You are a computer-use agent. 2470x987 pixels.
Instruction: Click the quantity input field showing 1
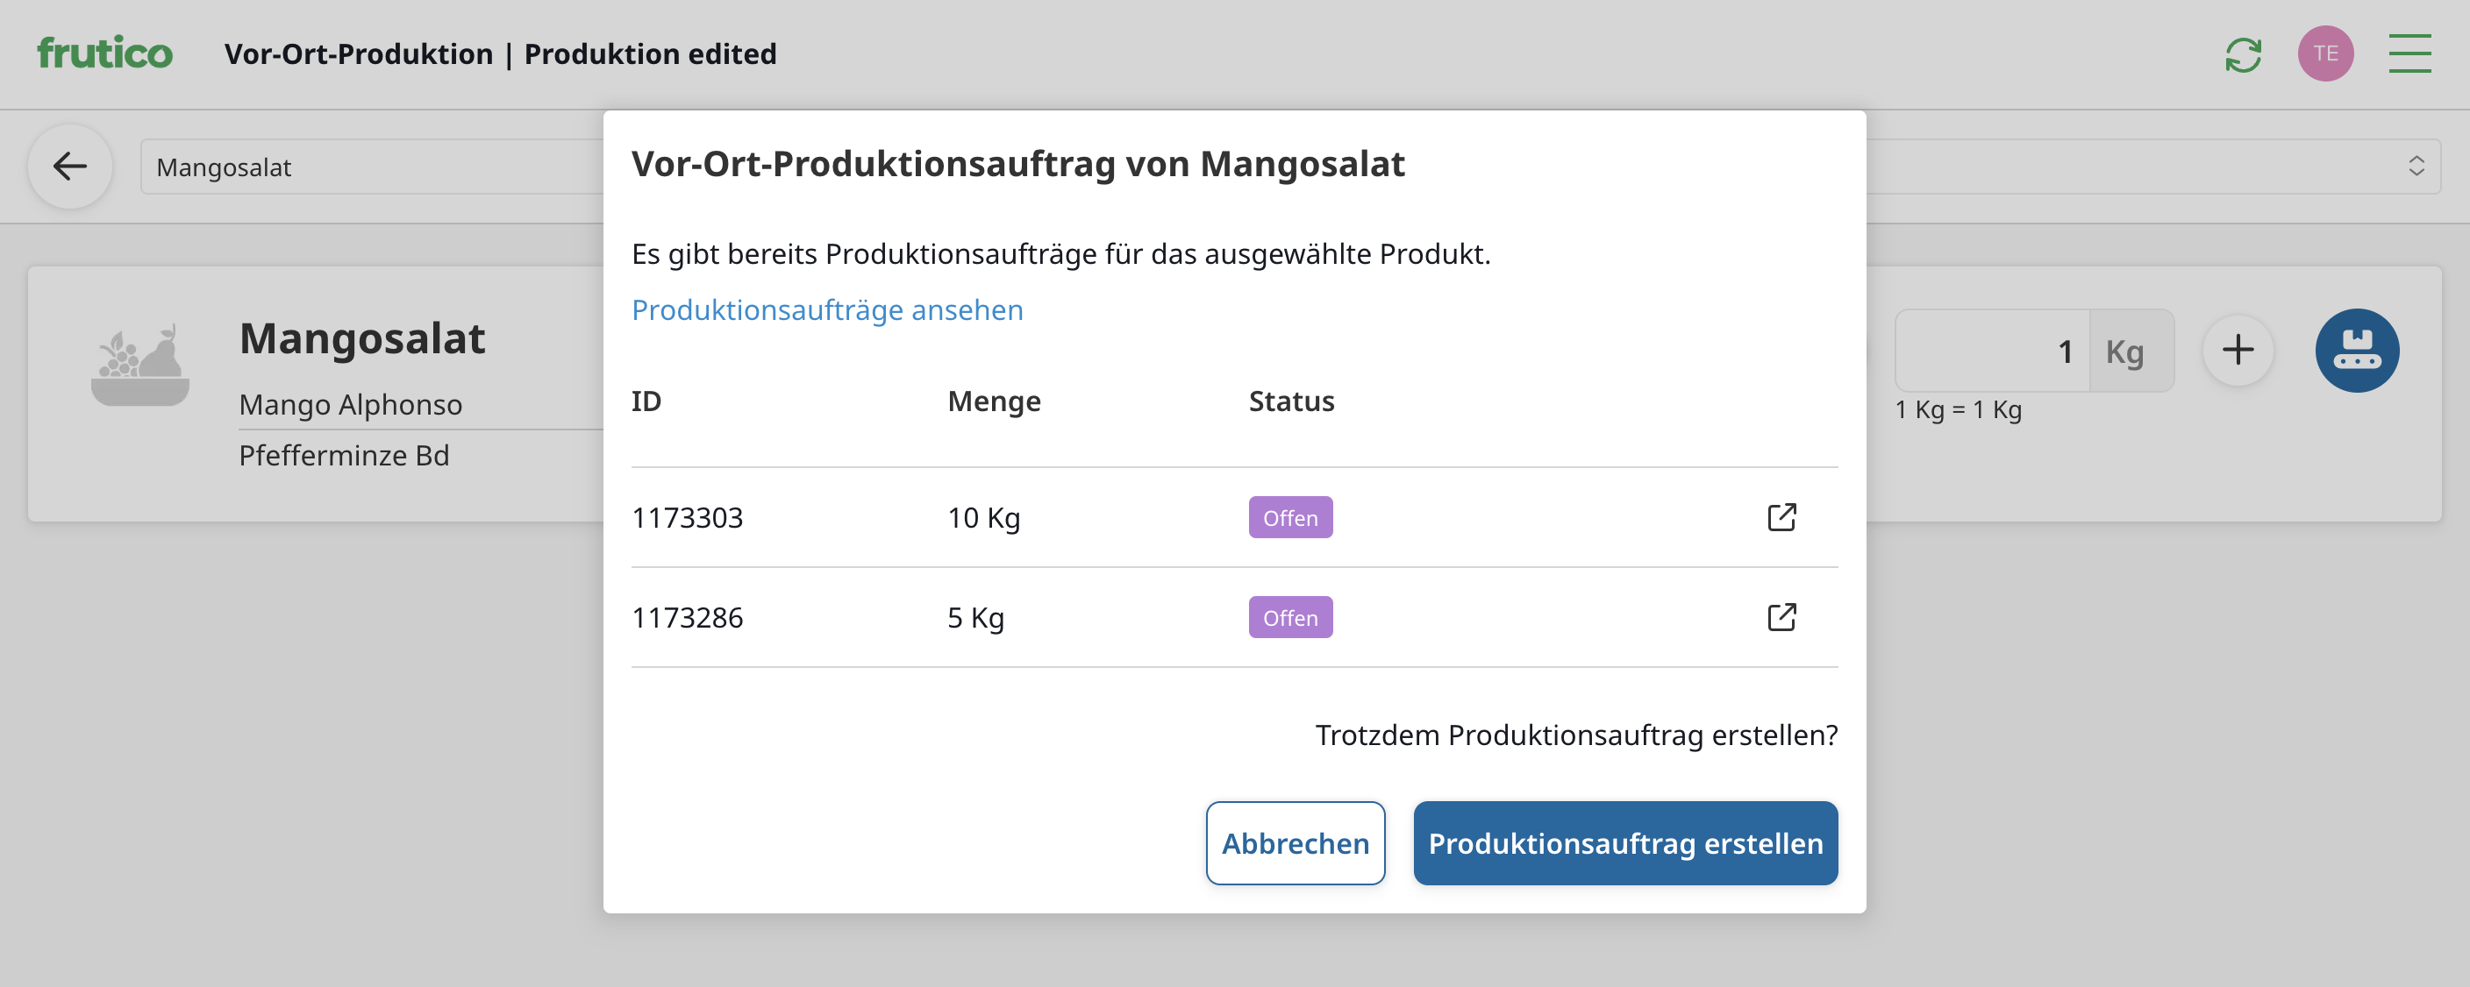click(x=1992, y=351)
